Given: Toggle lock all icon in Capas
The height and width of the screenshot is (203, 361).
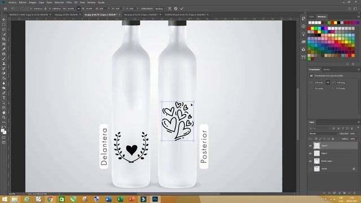Looking at the screenshot, I should click(333, 139).
